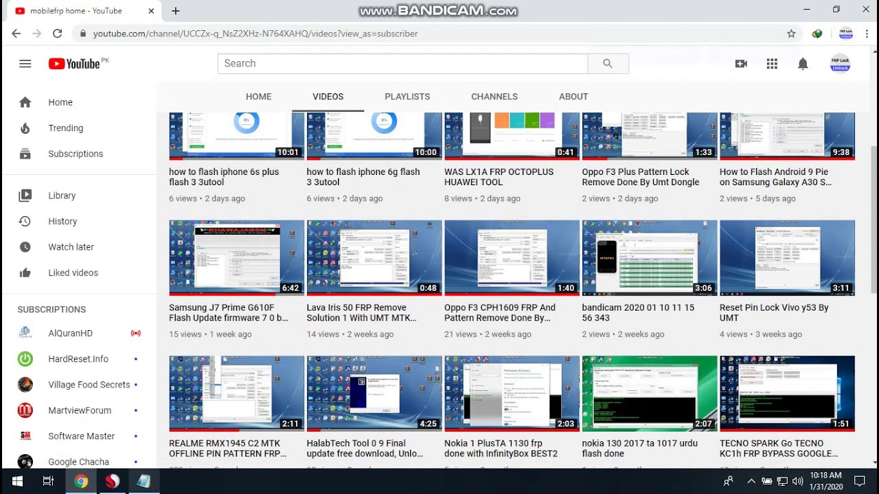Click the taskbar volume icon

(x=797, y=482)
